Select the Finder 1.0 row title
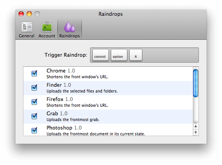 tap(59, 85)
